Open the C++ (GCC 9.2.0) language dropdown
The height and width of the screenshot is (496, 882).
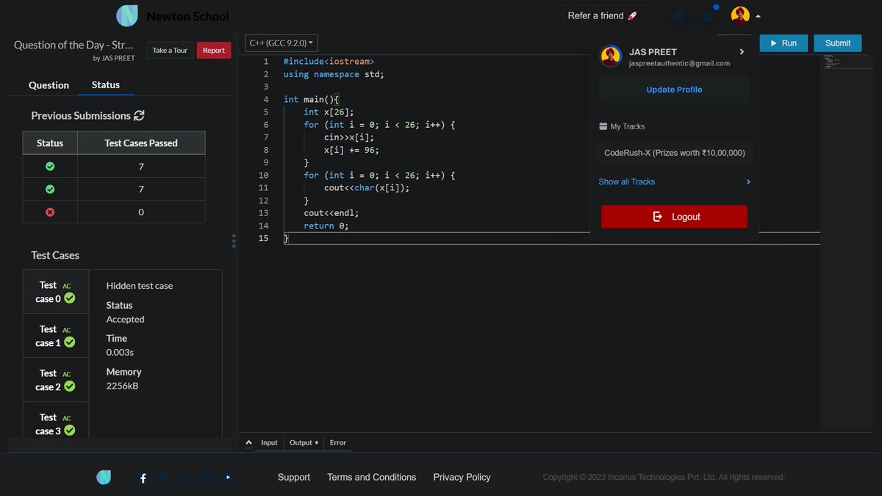(281, 43)
